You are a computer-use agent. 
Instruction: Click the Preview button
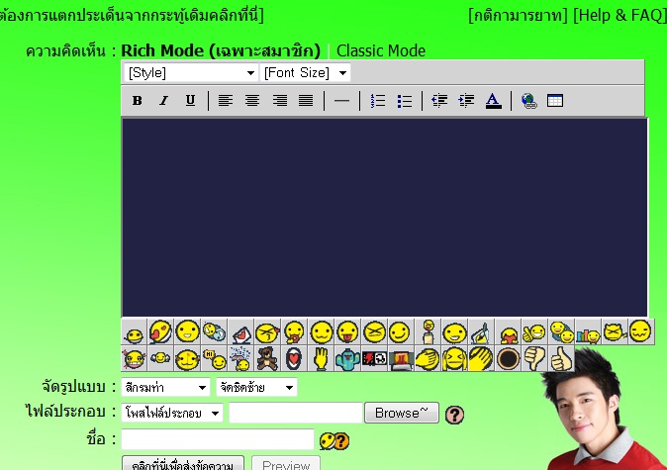point(286,464)
